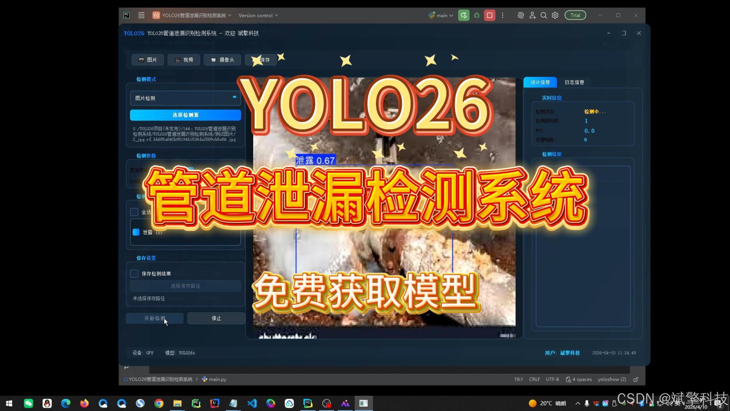This screenshot has width=730, height=411.
Task: Show hidden system tray icons chevron
Action: (578, 403)
